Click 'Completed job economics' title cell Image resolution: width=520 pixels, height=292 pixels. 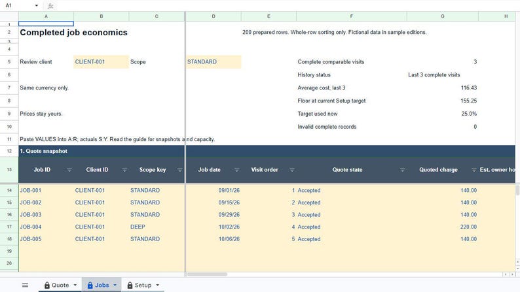click(x=73, y=33)
